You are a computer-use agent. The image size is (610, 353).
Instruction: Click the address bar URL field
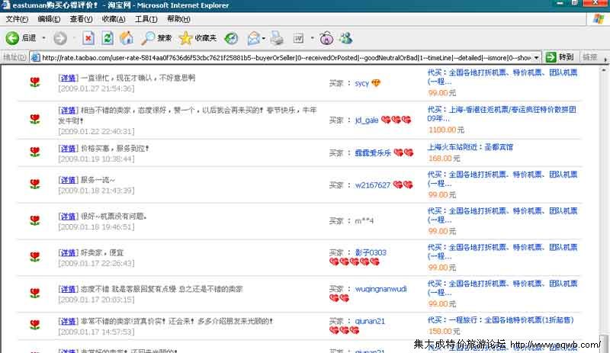point(286,58)
